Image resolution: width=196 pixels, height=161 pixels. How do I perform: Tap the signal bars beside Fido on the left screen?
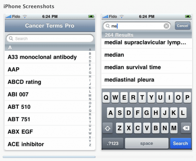click(x=9, y=16)
